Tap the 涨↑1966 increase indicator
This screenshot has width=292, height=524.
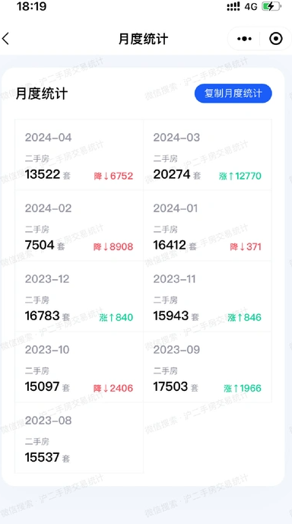(243, 389)
